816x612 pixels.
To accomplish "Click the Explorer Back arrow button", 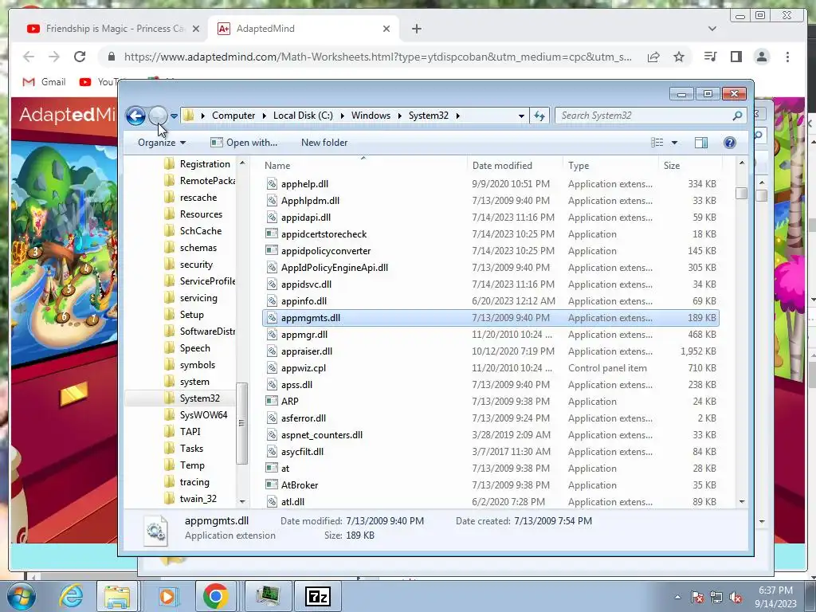I will click(135, 116).
